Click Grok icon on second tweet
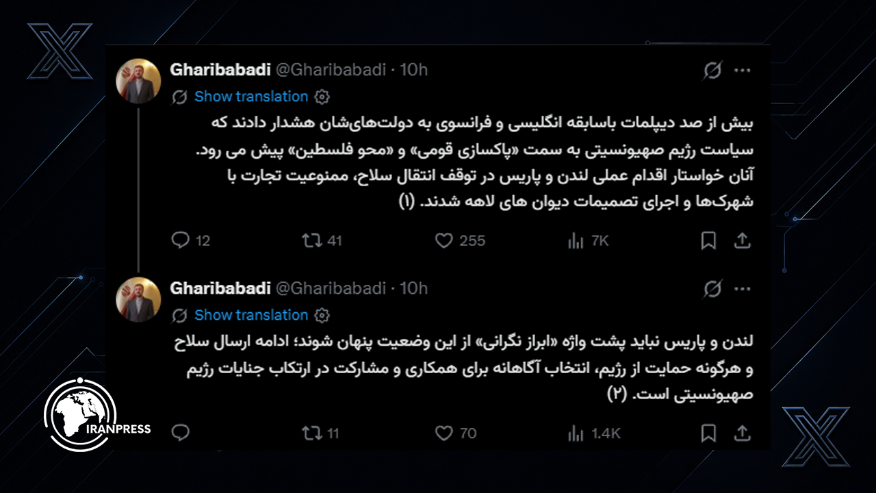The image size is (876, 493). click(x=712, y=289)
